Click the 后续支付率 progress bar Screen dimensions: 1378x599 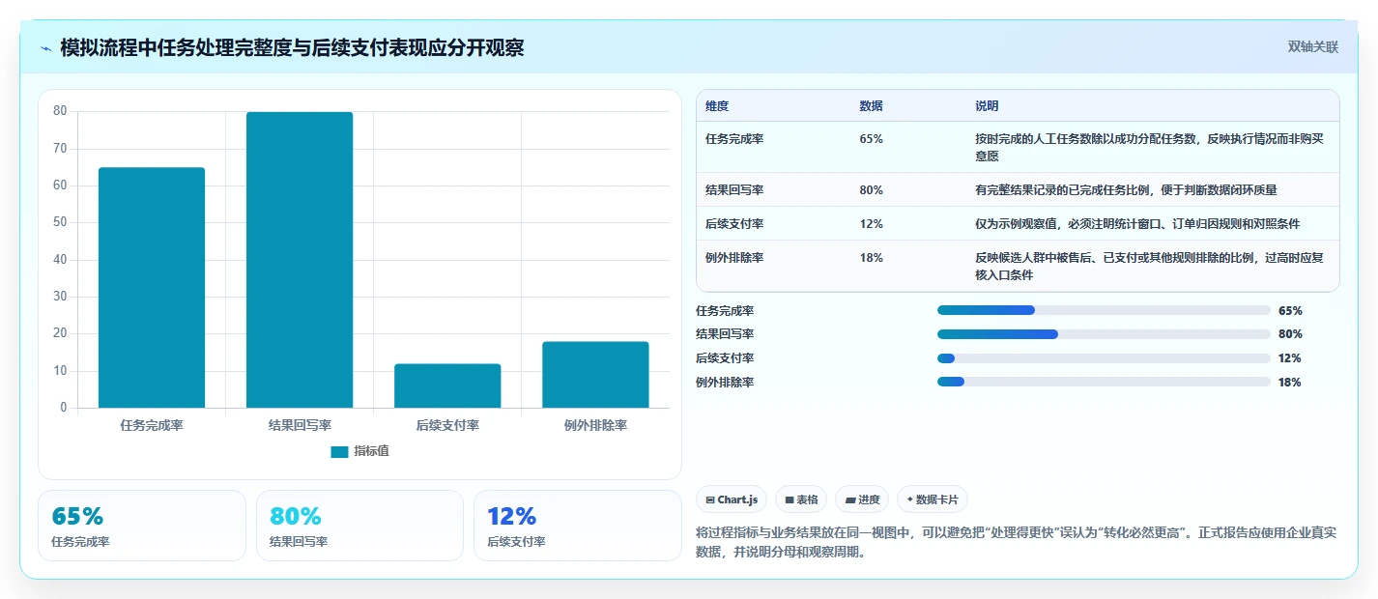click(x=1104, y=358)
